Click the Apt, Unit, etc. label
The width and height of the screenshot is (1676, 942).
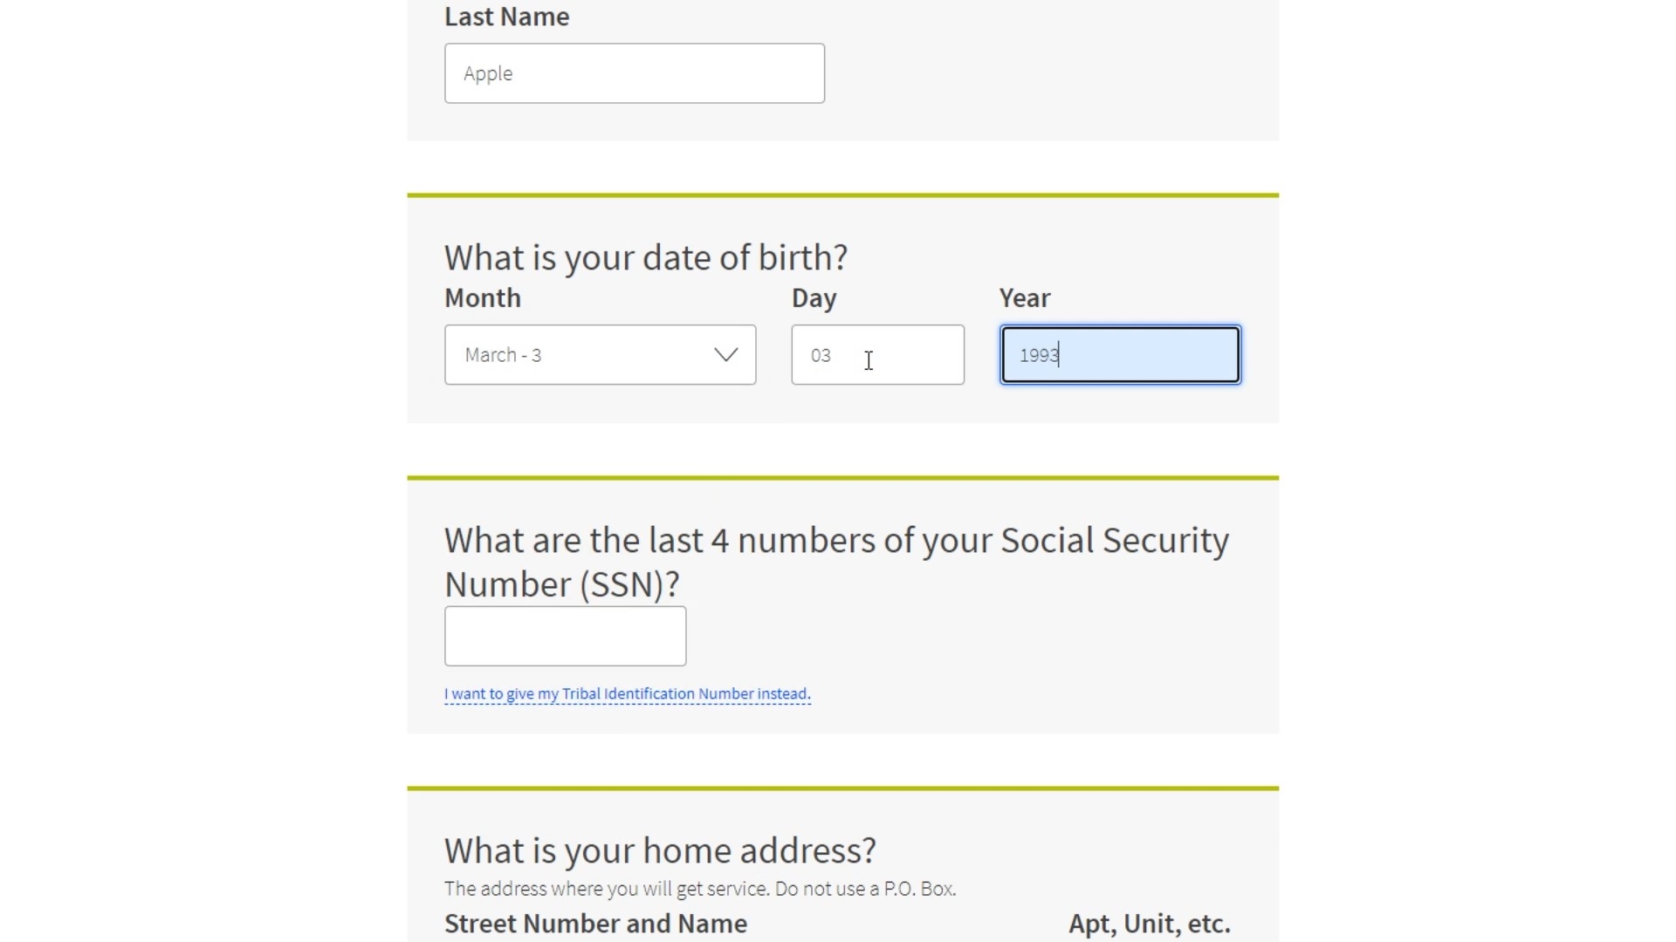(x=1150, y=924)
